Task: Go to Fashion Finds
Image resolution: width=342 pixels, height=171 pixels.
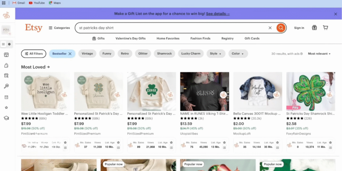Action: (x=200, y=39)
